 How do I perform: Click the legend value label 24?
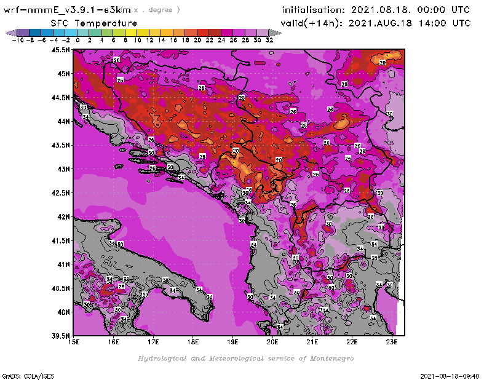click(221, 40)
